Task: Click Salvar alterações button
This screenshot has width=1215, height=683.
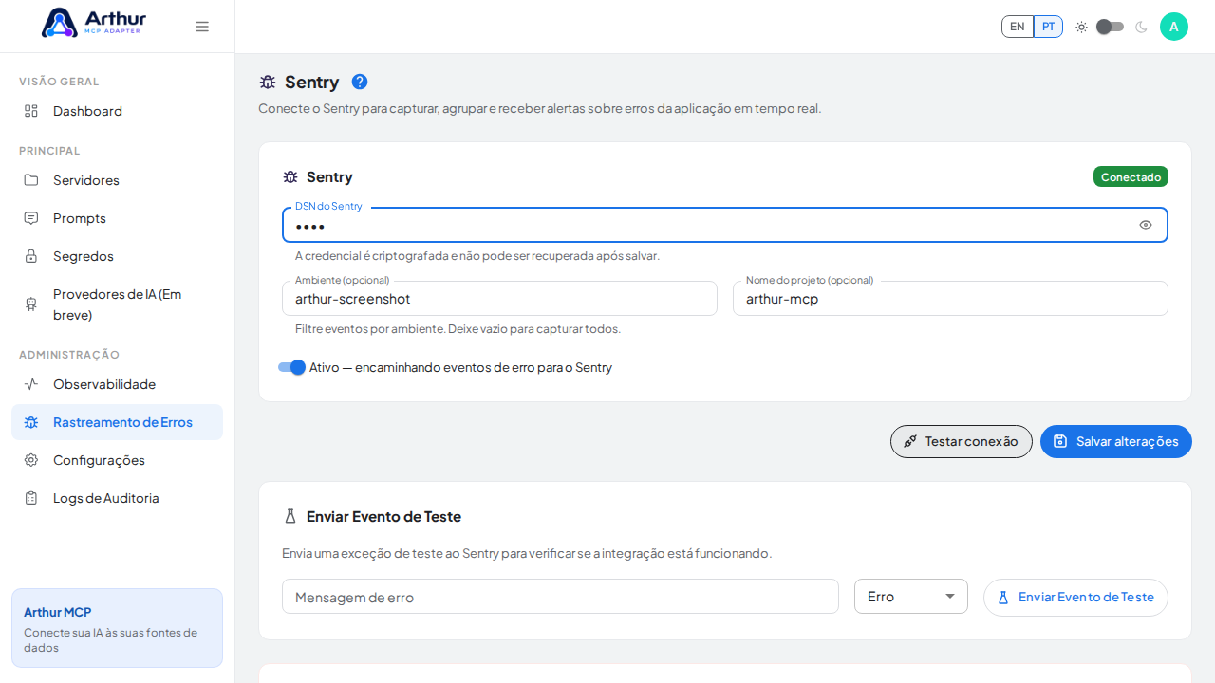Action: (1116, 441)
